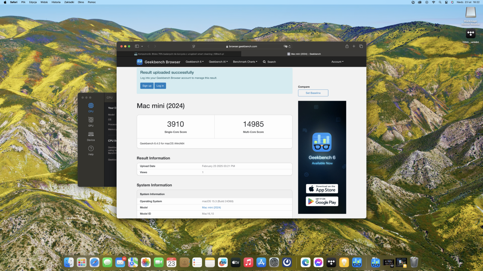The image size is (483, 271).
Task: Click the Safari Share icon
Action: coord(347,46)
